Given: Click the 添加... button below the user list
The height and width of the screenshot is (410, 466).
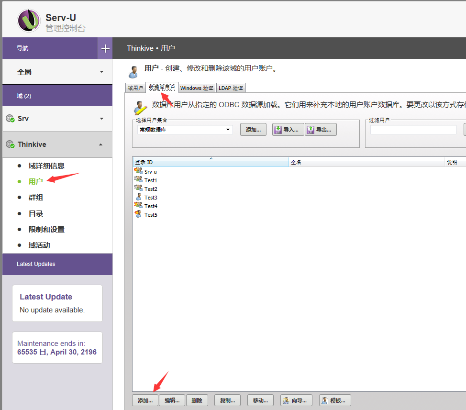Looking at the screenshot, I should point(145,400).
